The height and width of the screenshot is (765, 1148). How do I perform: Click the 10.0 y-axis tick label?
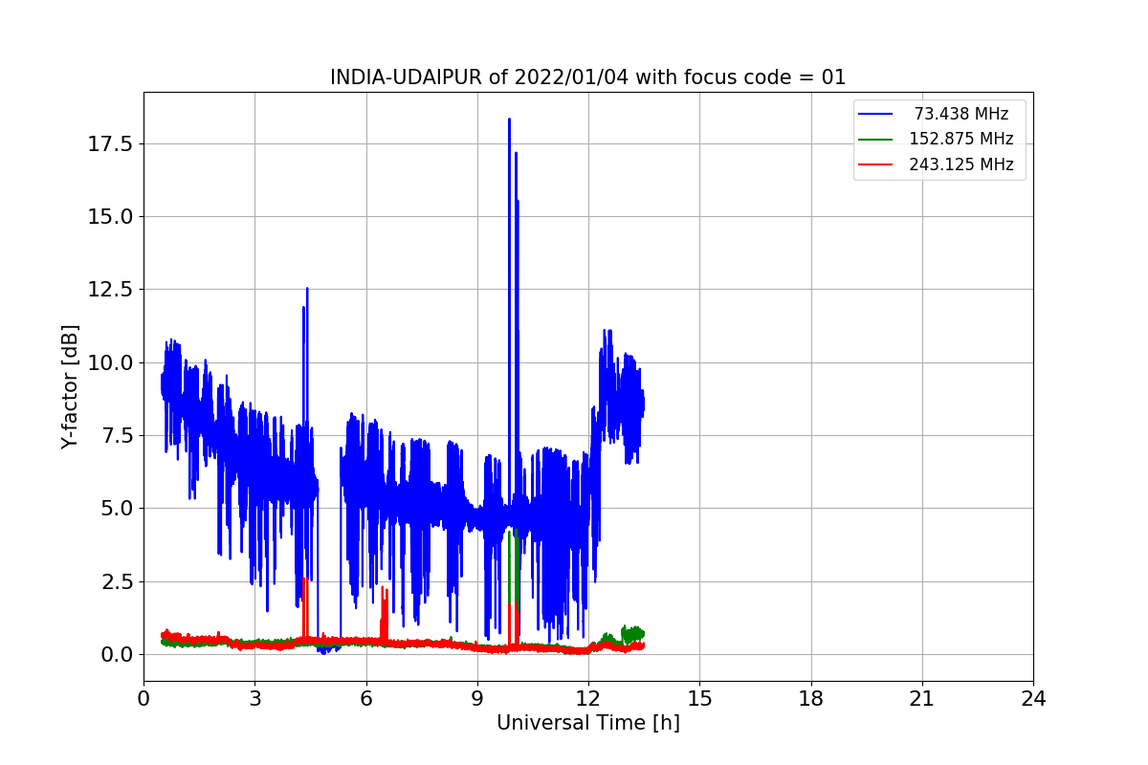coord(110,362)
